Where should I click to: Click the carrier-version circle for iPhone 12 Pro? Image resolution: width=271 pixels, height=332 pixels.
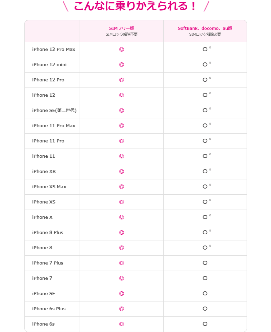coord(205,80)
